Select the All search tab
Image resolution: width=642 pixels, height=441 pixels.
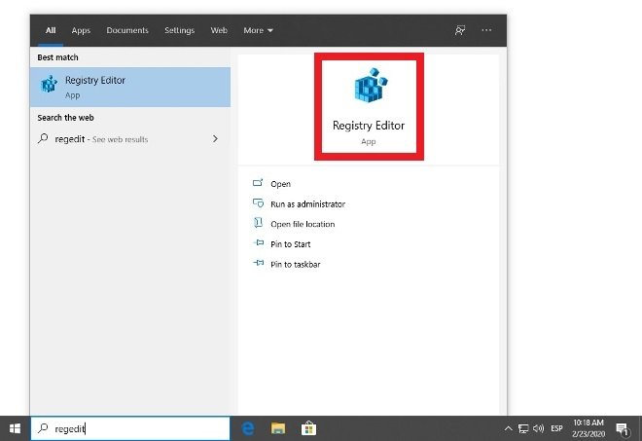tap(51, 30)
